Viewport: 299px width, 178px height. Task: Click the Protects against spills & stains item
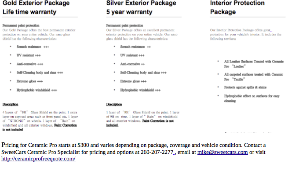coord(245,87)
